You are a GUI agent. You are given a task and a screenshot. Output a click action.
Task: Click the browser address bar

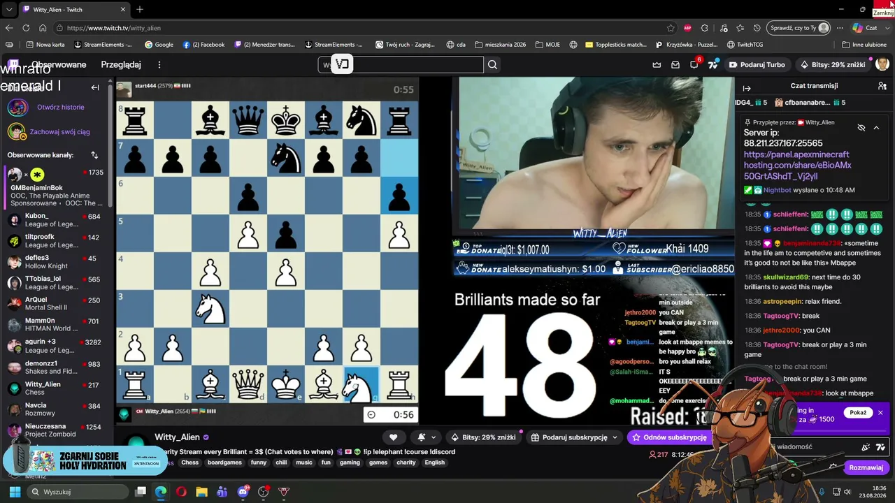[364, 28]
